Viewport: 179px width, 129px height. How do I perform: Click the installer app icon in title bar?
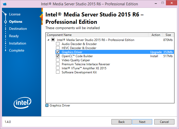pos(5,4)
